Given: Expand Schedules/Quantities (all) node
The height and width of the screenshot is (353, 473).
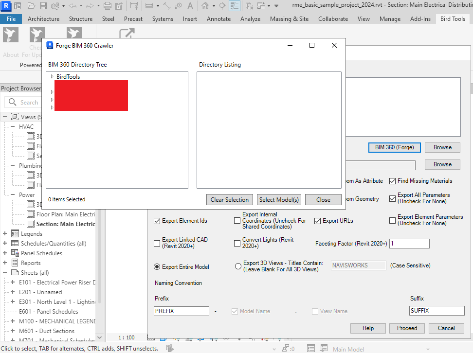Looking at the screenshot, I should 5,243.
